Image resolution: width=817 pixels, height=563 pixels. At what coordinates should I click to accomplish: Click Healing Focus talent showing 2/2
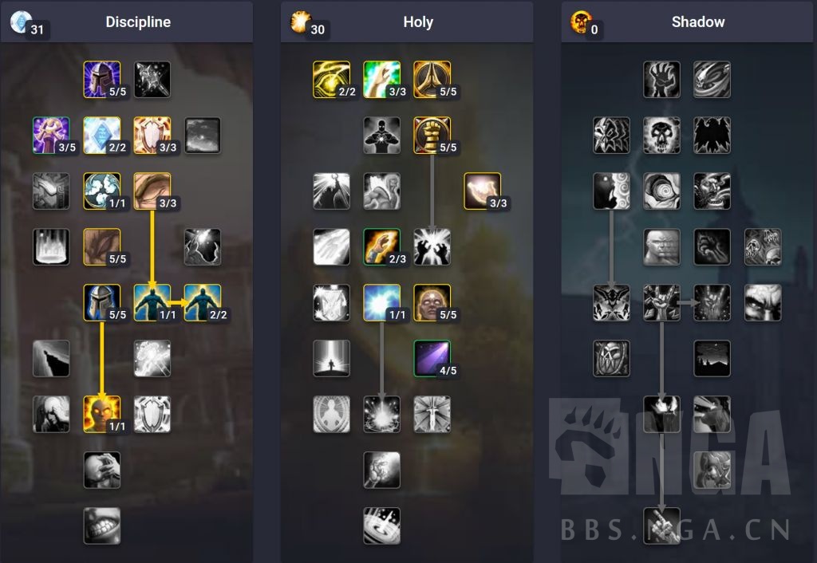331,80
